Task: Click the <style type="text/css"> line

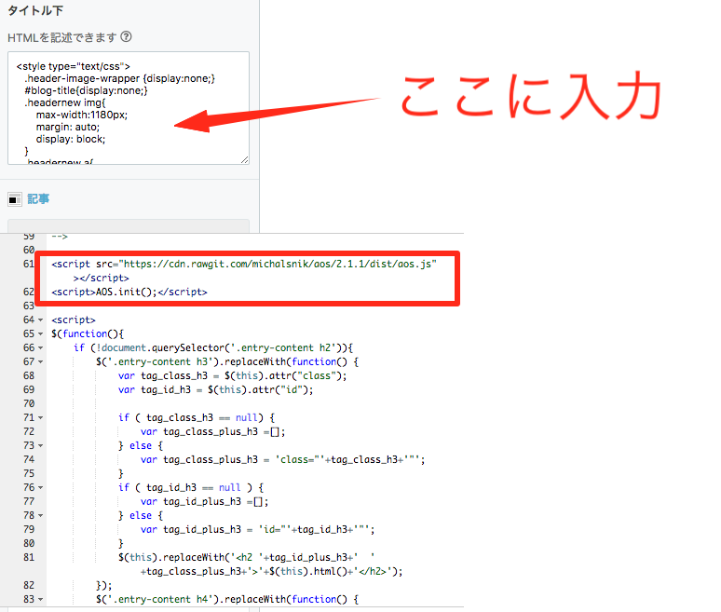Action: (73, 66)
